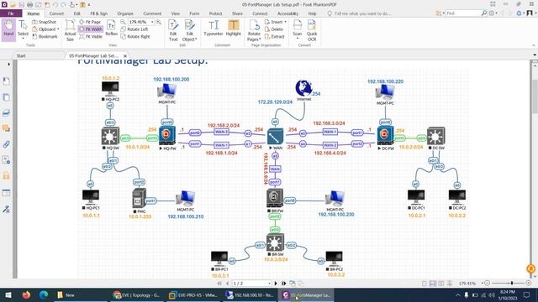
Task: Zoom out with the ribbon magnifier
Action: [x=123, y=22]
